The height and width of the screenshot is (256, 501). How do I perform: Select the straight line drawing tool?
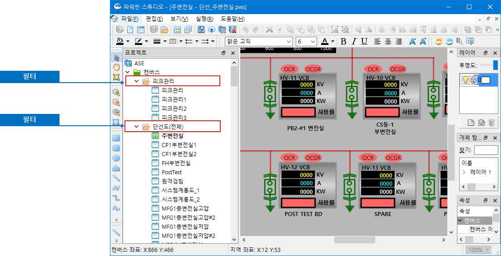116,178
